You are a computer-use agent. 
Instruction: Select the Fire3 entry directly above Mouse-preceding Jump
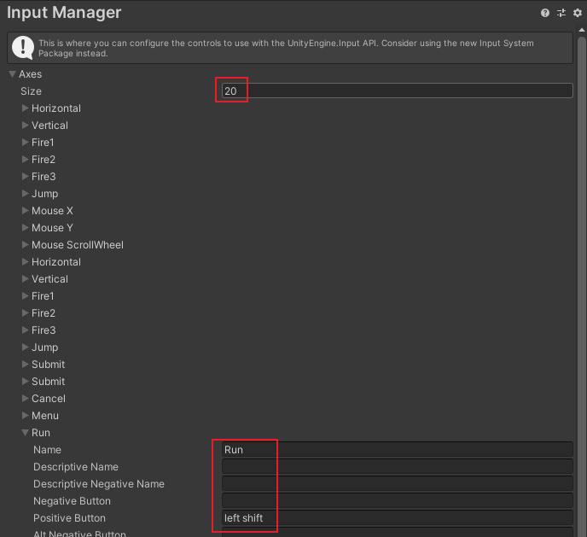(44, 177)
